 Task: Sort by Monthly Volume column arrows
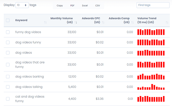(x=76, y=22)
